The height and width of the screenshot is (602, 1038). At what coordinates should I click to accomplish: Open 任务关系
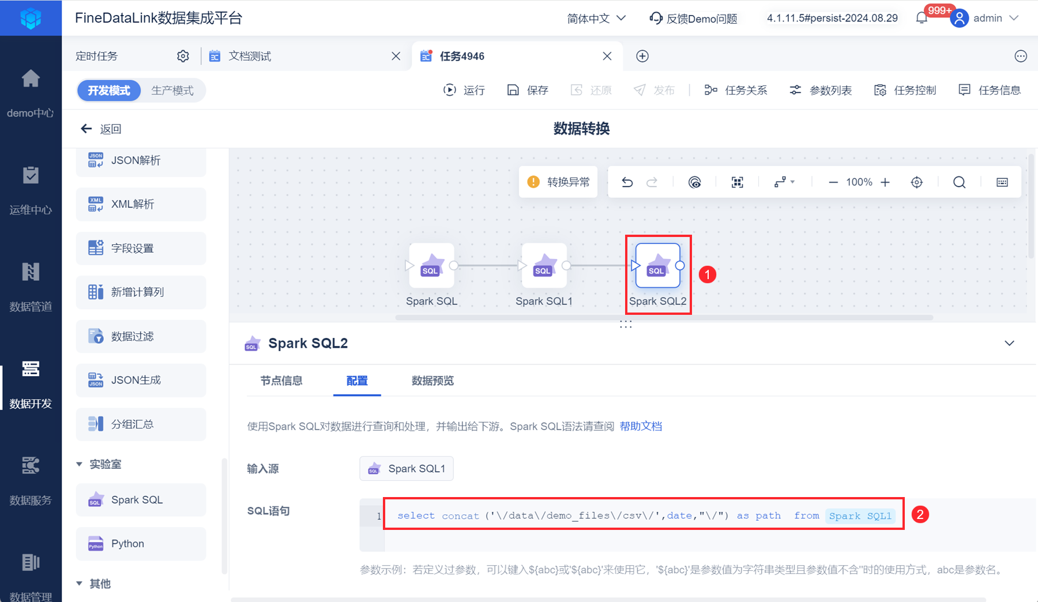tap(736, 90)
